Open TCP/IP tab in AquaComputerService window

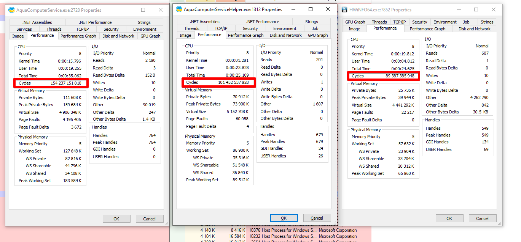coord(83,29)
